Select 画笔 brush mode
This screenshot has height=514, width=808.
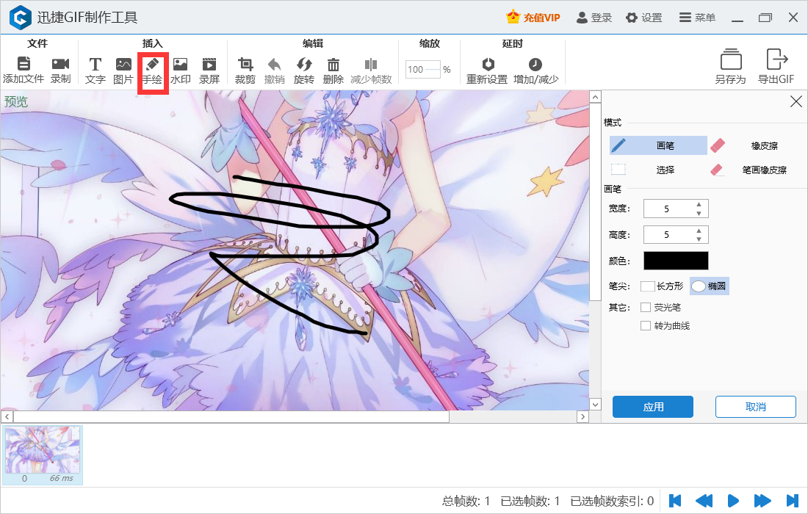click(x=659, y=145)
